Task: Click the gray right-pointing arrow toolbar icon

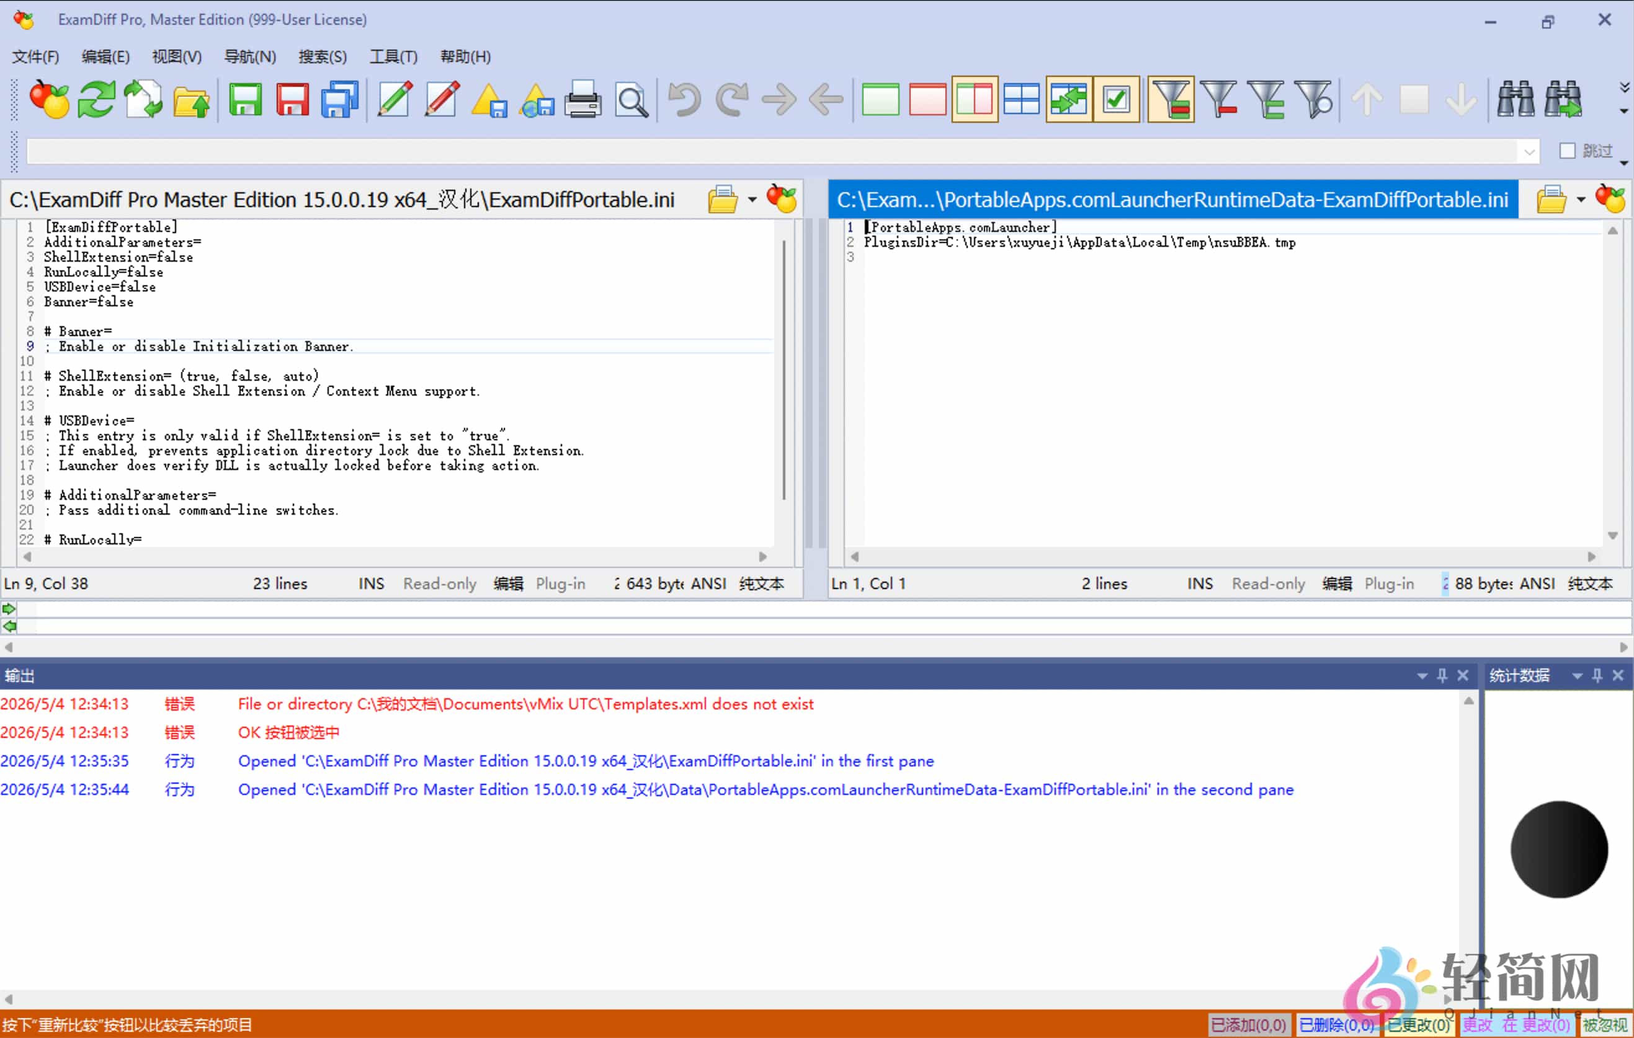Action: pyautogui.click(x=779, y=100)
